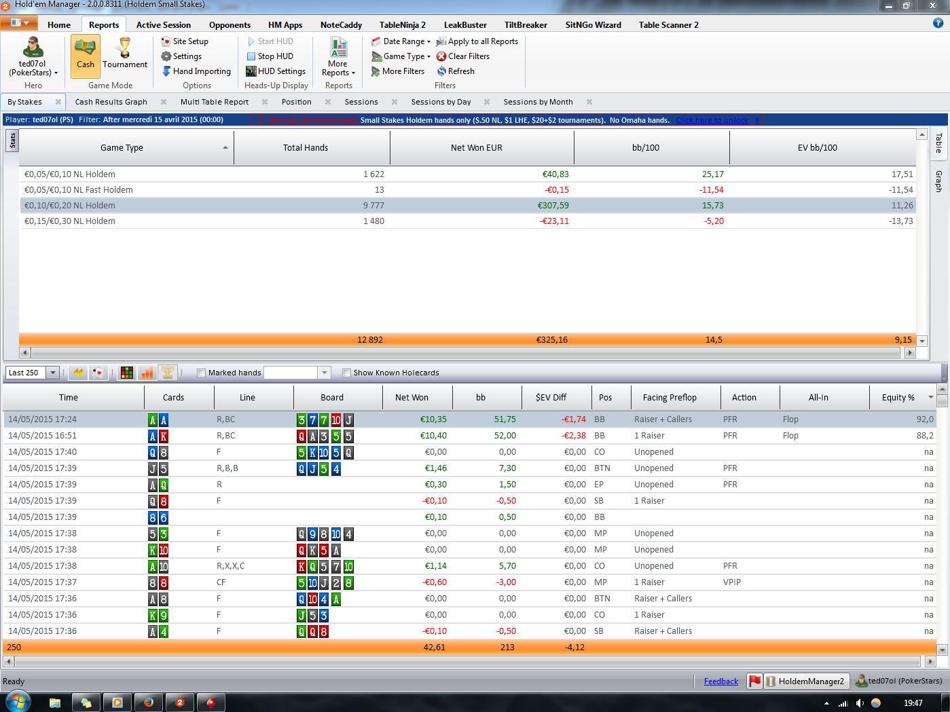Select the 14/05/2015 16:51 hand row
Image resolution: width=950 pixels, height=712 pixels.
(x=470, y=436)
